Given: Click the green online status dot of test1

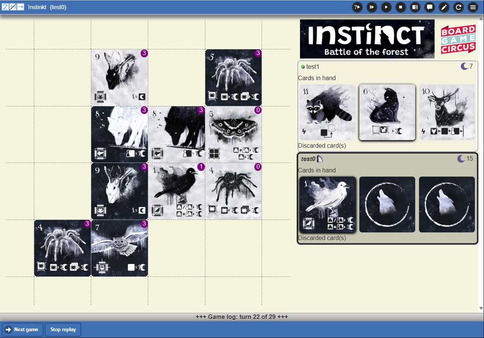Looking at the screenshot, I should [303, 67].
